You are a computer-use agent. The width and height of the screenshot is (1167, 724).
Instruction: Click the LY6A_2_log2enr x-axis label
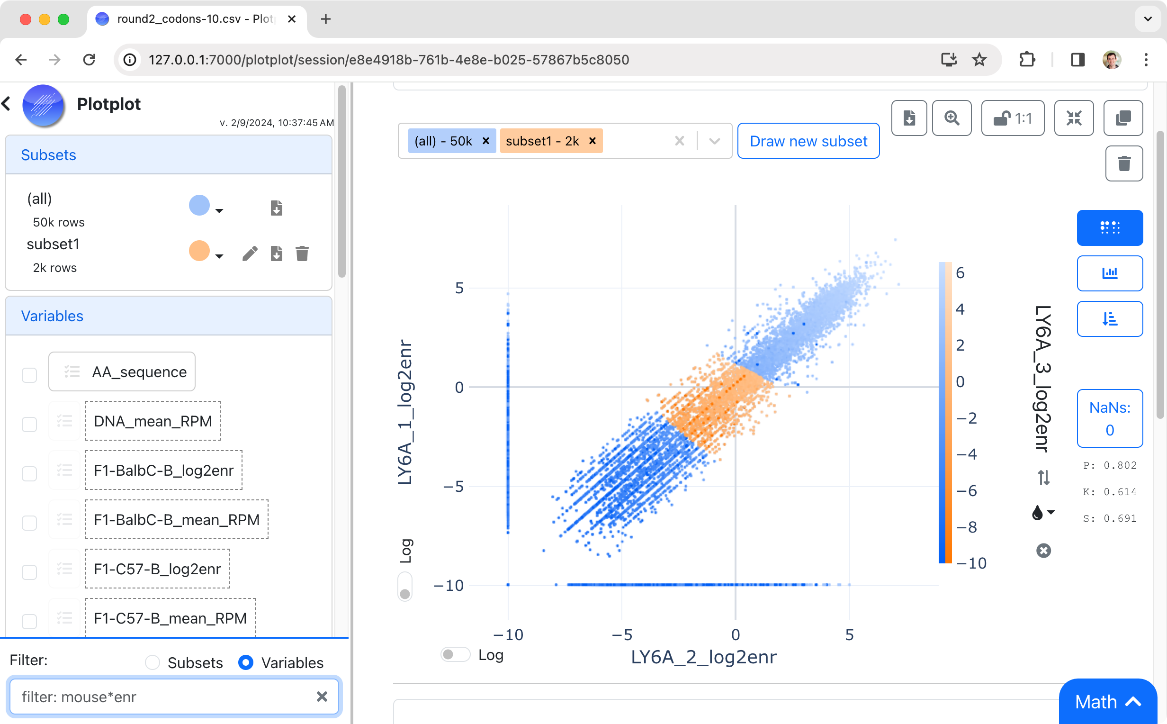coord(703,657)
